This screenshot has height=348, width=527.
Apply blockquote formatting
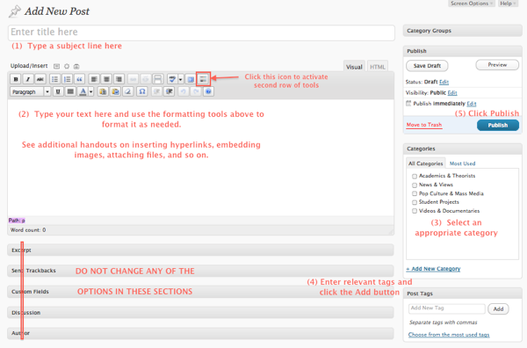(79, 79)
